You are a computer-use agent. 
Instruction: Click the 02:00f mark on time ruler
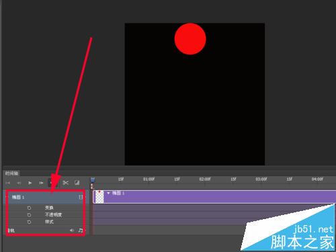pos(205,179)
